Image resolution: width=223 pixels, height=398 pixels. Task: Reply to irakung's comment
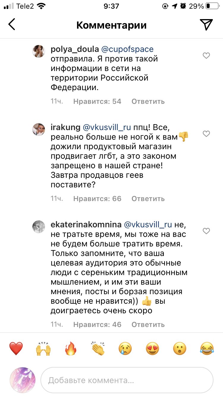[148, 199]
